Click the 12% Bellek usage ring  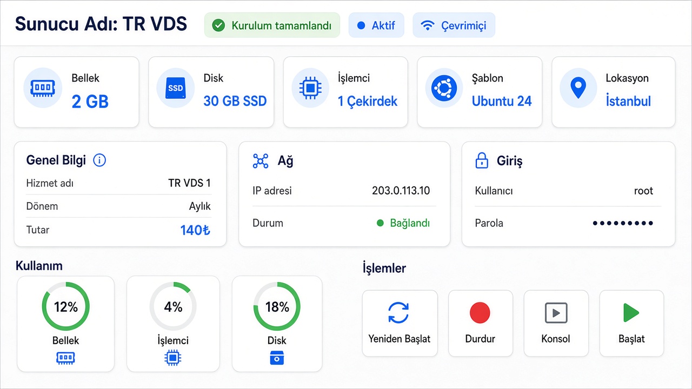point(66,307)
